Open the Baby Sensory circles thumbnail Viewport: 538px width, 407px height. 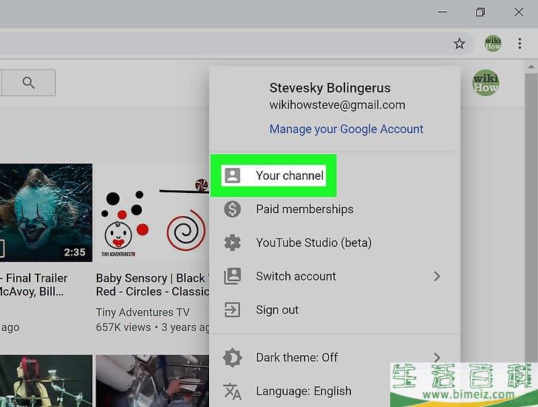pyautogui.click(x=153, y=212)
